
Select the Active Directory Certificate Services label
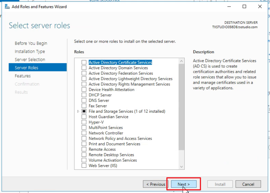[x=120, y=62]
